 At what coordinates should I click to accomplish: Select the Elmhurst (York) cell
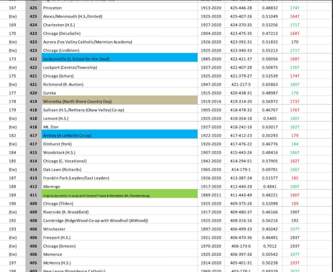coord(120,144)
